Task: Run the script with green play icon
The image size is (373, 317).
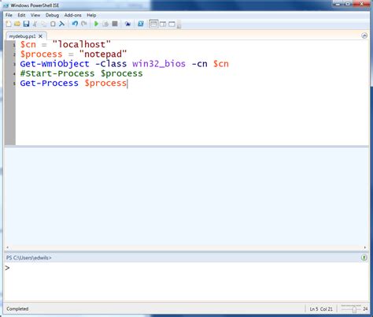Action: (96, 24)
